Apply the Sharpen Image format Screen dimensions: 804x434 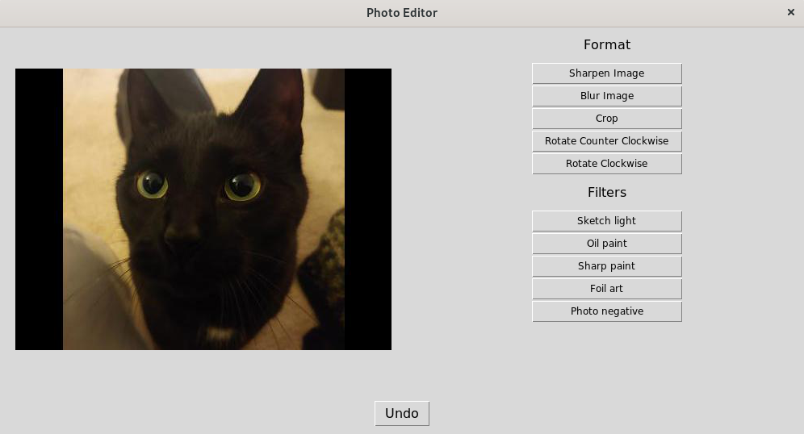coord(606,73)
